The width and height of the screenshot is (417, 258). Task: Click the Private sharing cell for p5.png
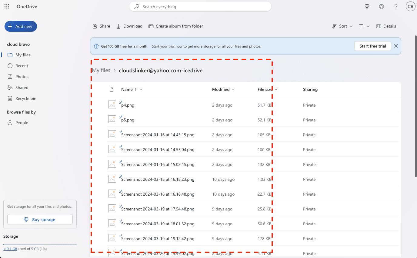pyautogui.click(x=309, y=120)
